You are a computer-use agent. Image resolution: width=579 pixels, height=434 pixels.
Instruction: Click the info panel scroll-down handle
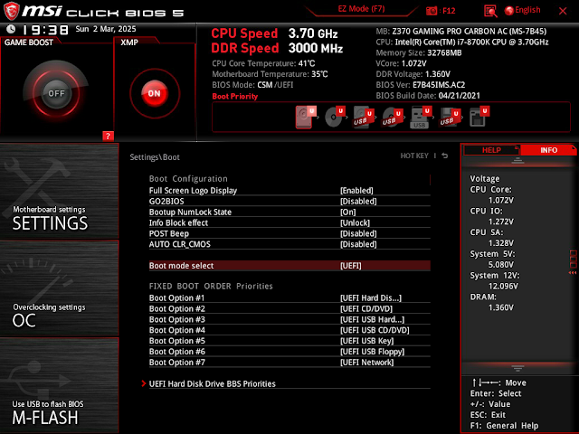pos(517,368)
